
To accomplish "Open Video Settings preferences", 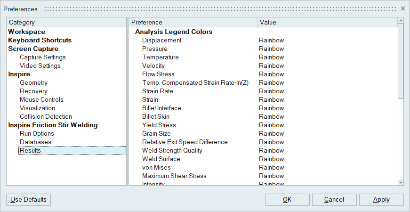I will 40,65.
